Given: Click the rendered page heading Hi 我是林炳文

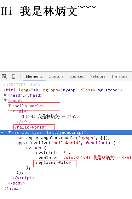Looking at the screenshot, I should [x=48, y=11].
